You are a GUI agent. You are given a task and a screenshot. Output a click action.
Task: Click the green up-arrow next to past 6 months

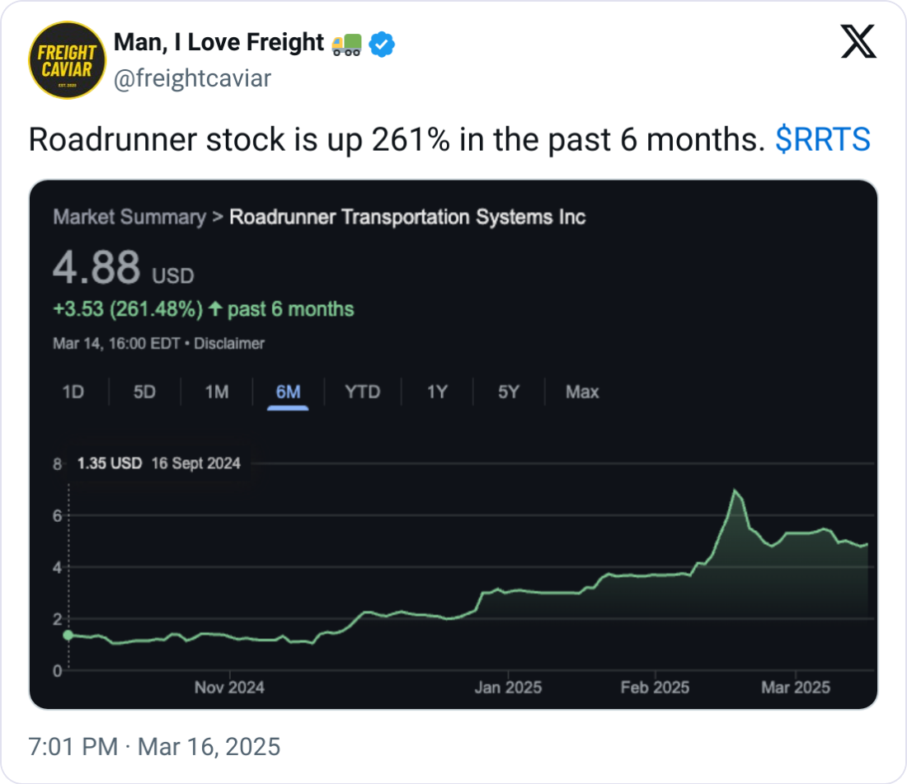(x=215, y=310)
